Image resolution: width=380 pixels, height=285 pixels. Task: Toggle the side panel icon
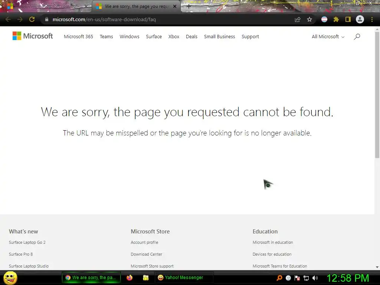[x=348, y=19]
